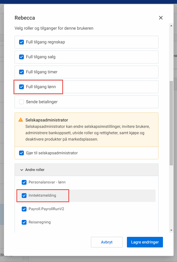Click the Rebecca dialog title
The image size is (177, 262).
(x=25, y=18)
